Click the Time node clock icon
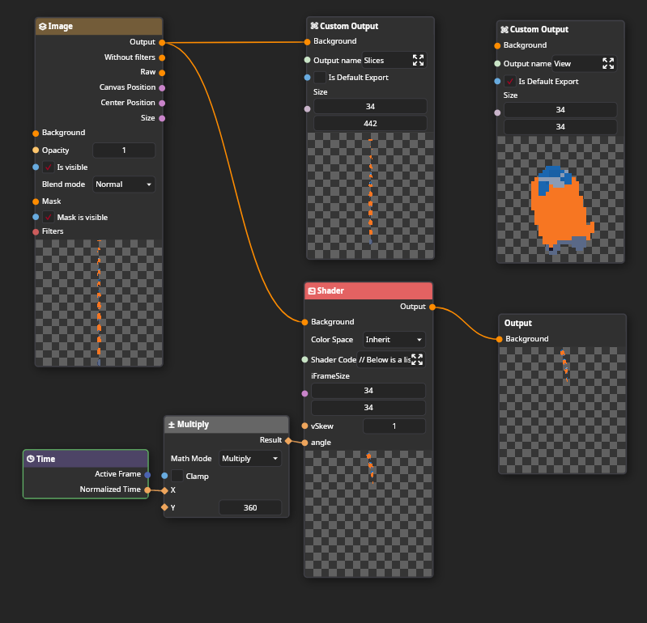The image size is (647, 623). pos(30,459)
